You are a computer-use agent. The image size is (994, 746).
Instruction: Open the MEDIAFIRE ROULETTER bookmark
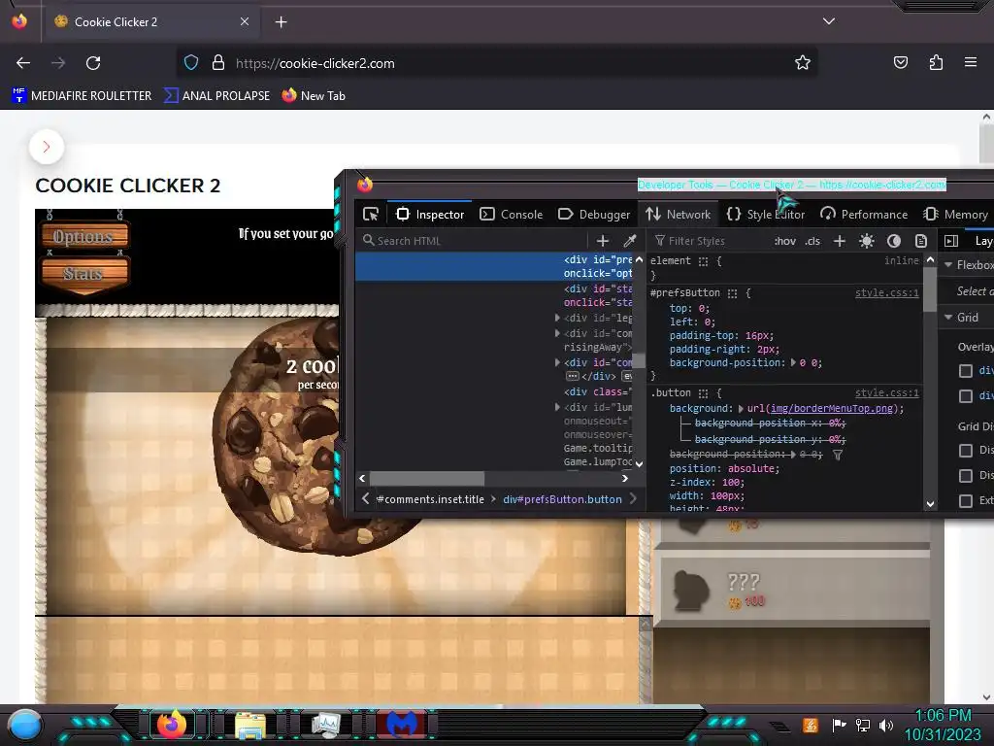point(82,96)
